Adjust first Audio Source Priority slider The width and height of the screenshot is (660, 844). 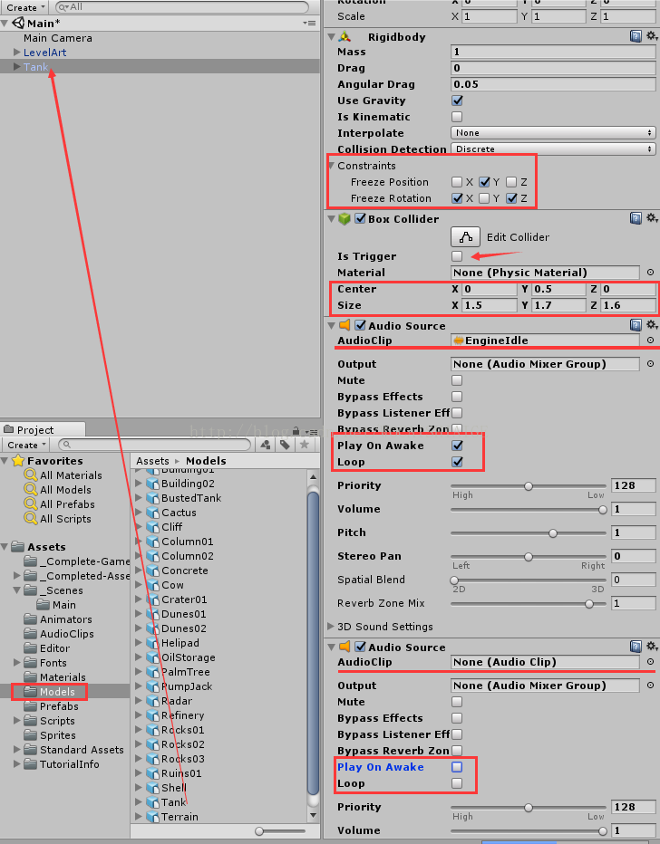[529, 486]
